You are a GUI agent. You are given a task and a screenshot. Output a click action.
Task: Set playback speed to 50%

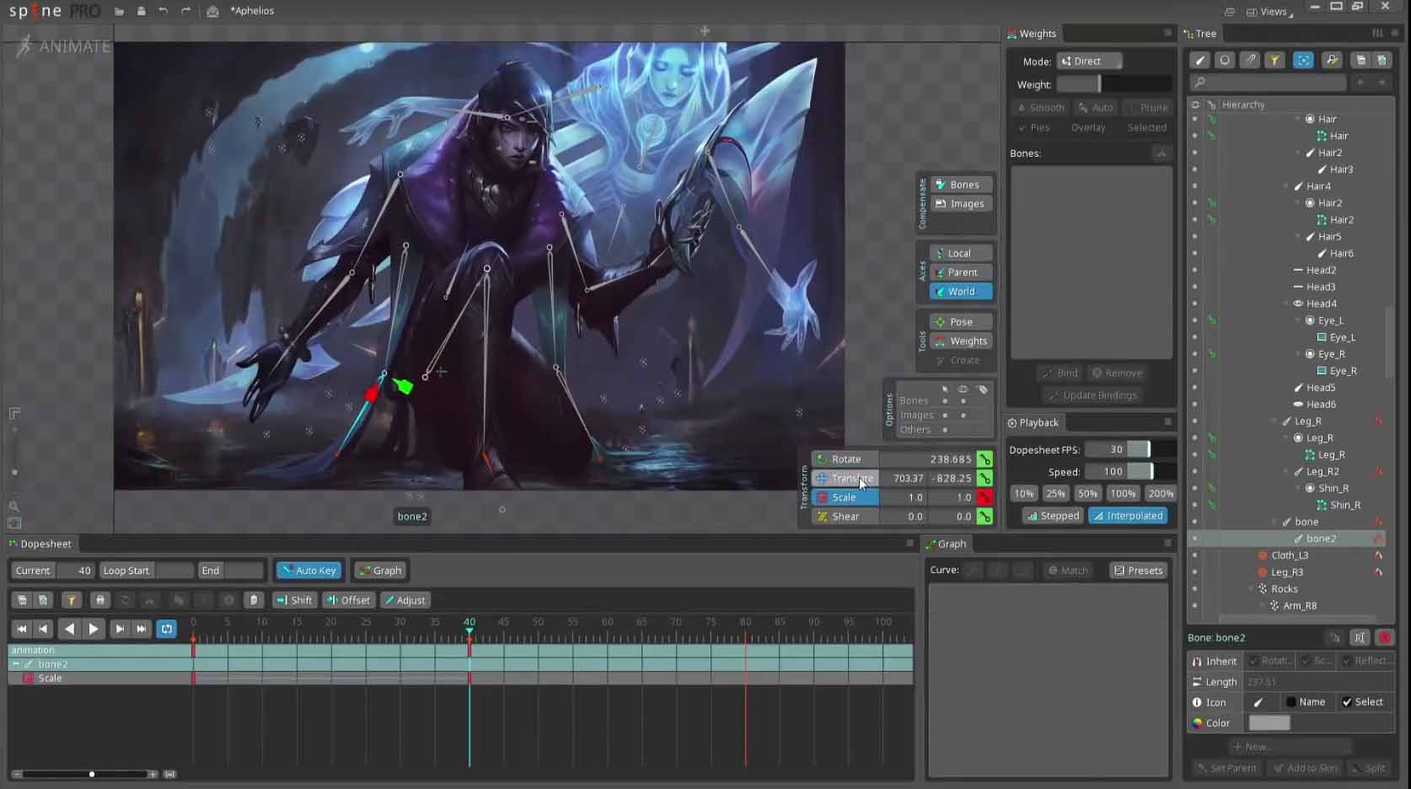coord(1087,494)
